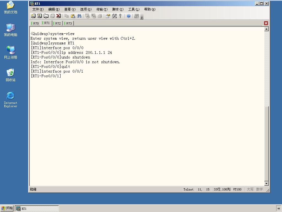Click the '<Quidway>system-view' line

click(x=52, y=34)
